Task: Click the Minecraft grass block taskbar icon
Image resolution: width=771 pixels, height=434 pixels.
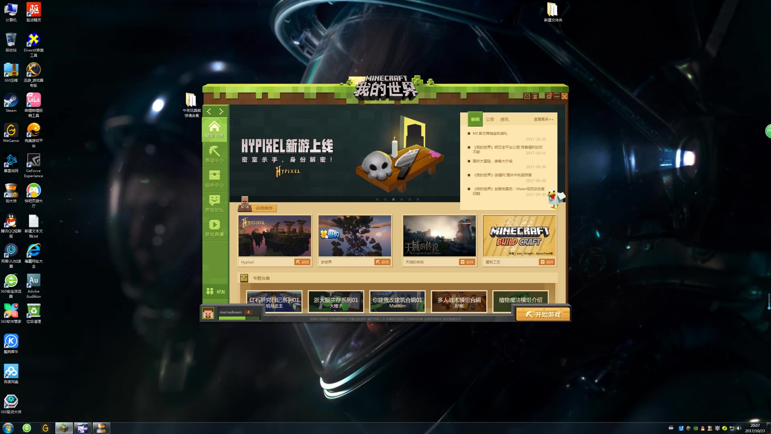Action: tap(64, 428)
